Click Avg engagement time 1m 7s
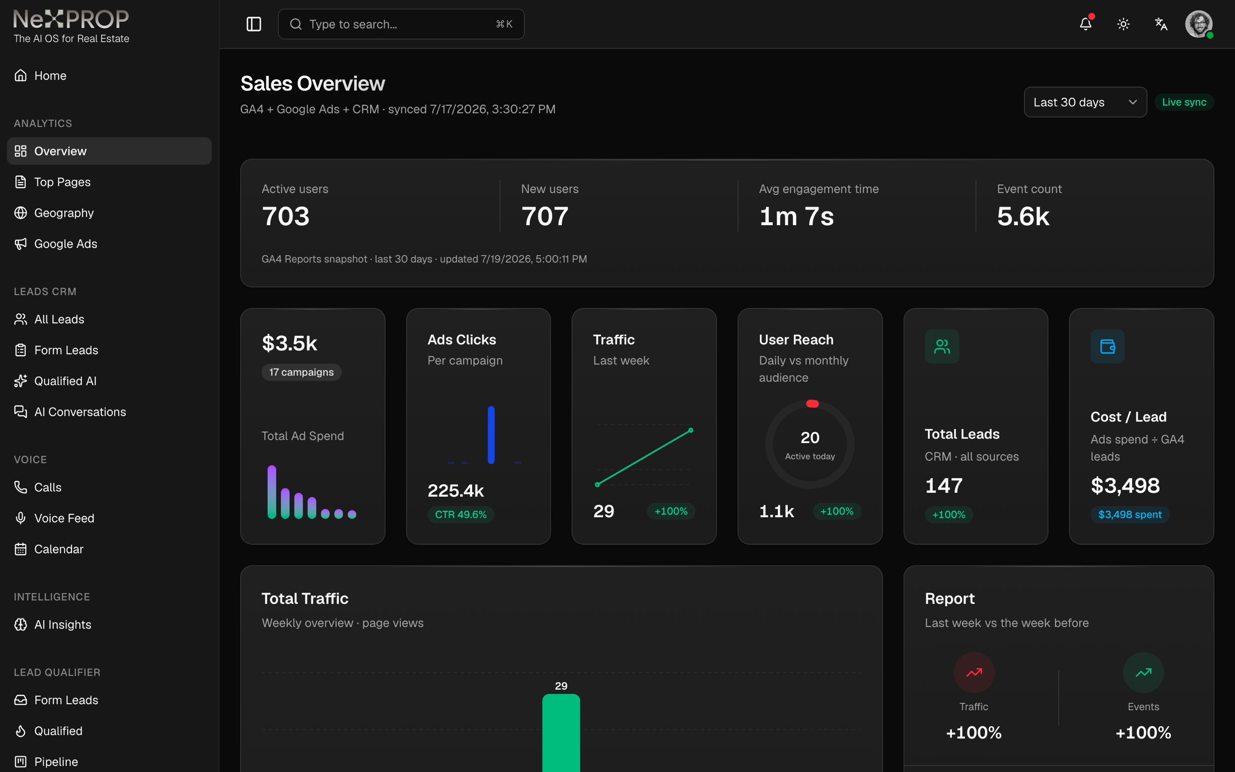 (x=796, y=217)
